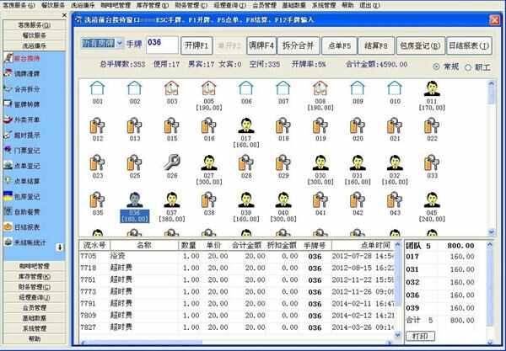
Task: Select the highlighted locker 036
Action: (135, 207)
